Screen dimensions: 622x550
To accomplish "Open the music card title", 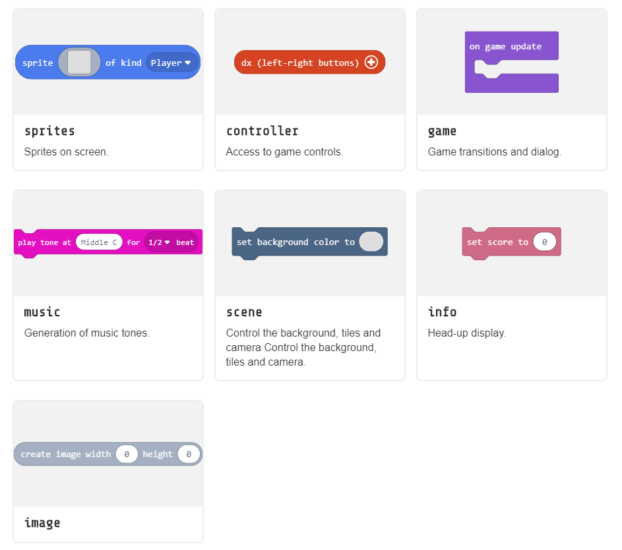I will 42,312.
